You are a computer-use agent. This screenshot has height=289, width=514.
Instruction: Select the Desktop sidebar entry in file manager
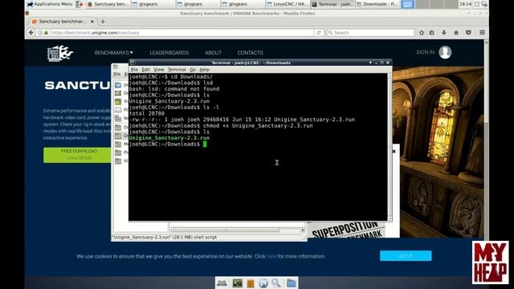(121, 93)
